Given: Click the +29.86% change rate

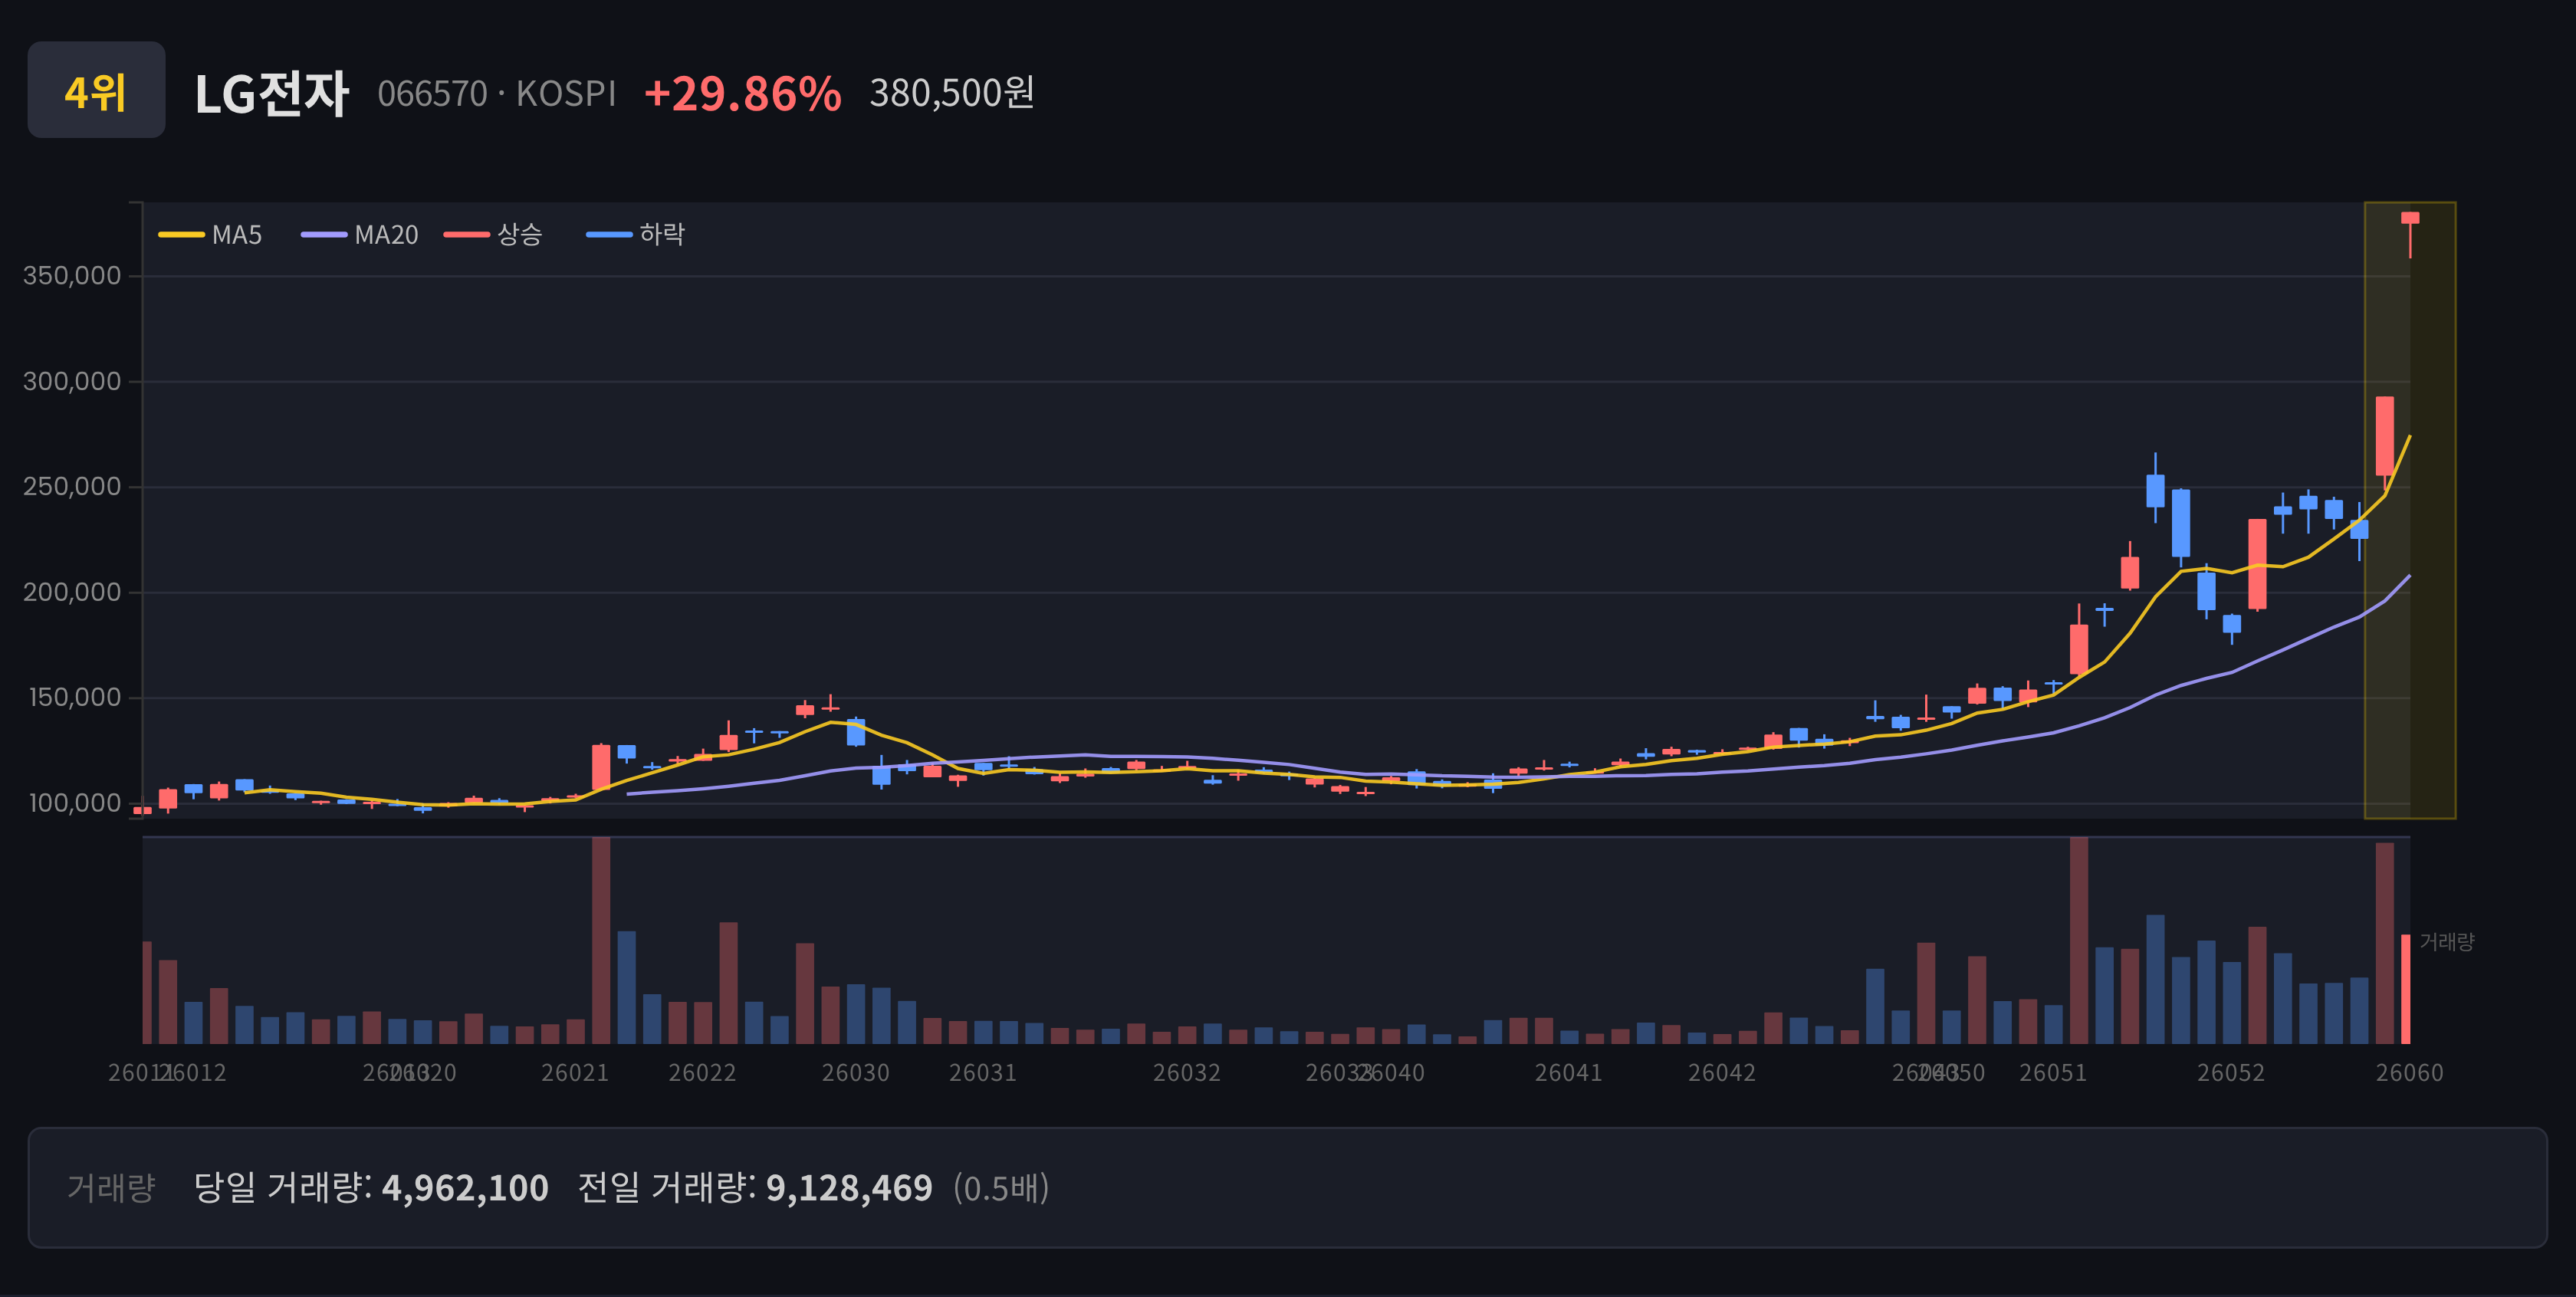Looking at the screenshot, I should [743, 94].
